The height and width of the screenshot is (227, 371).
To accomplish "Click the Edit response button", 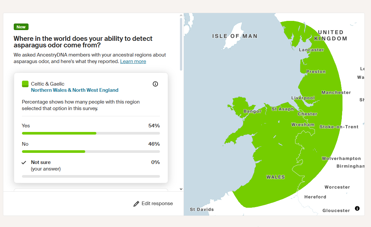I will point(153,203).
